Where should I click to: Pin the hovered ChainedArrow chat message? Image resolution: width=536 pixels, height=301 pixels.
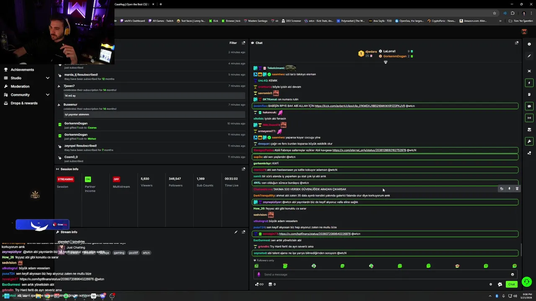pos(509,189)
